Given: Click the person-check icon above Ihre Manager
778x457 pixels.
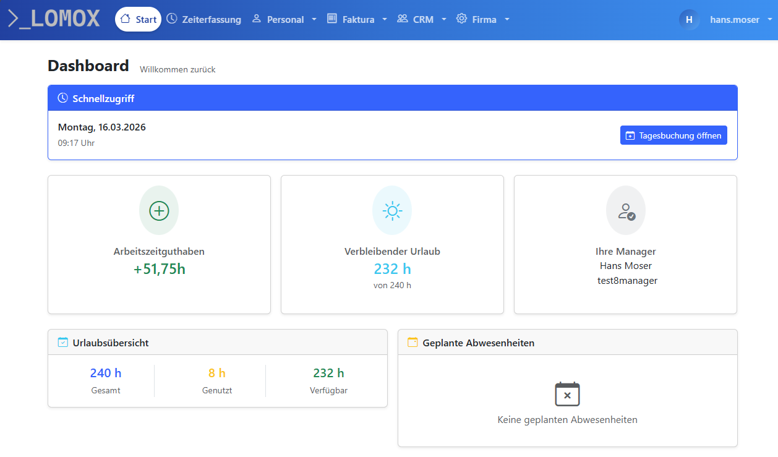Looking at the screenshot, I should point(625,210).
